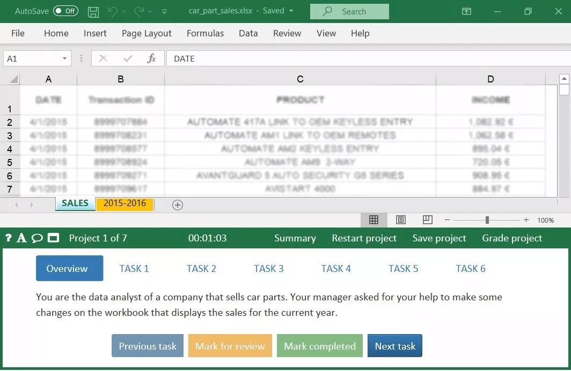Click the exam help question mark icon

pos(9,238)
